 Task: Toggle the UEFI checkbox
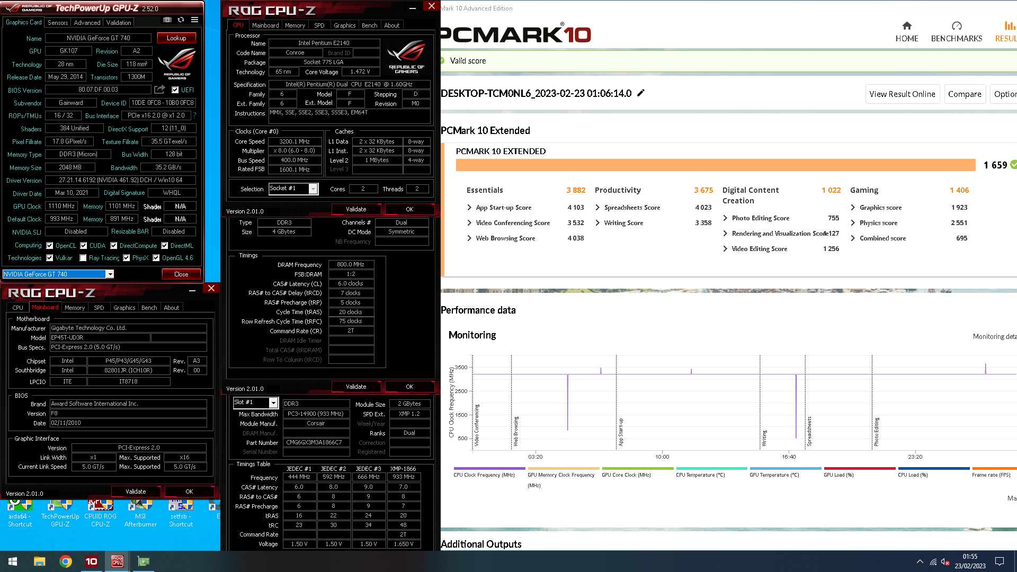pos(175,90)
